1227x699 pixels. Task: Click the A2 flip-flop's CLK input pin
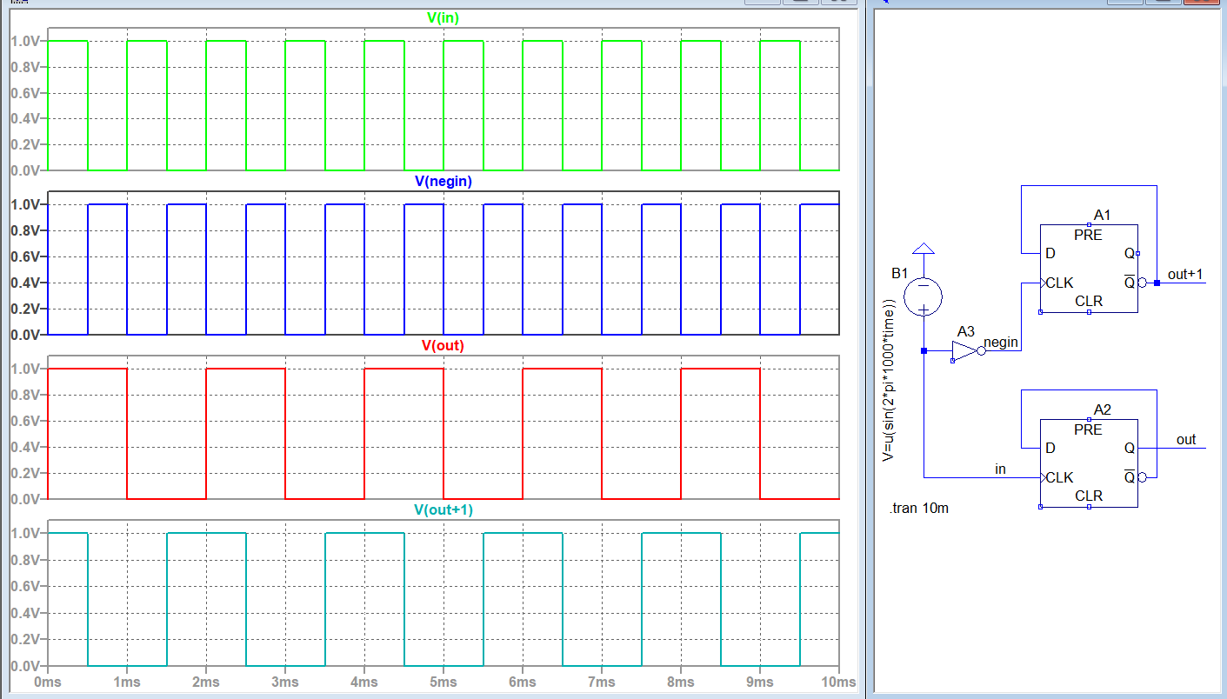1044,477
